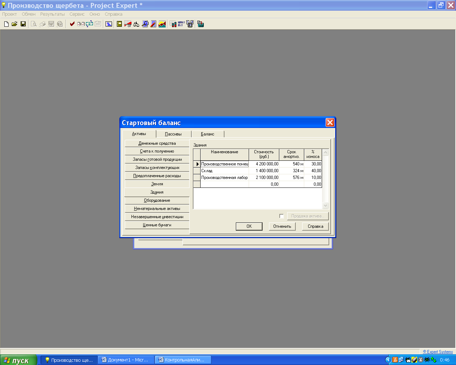This screenshot has width=456, height=365.
Task: Open the Обмен menu
Action: pos(28,14)
